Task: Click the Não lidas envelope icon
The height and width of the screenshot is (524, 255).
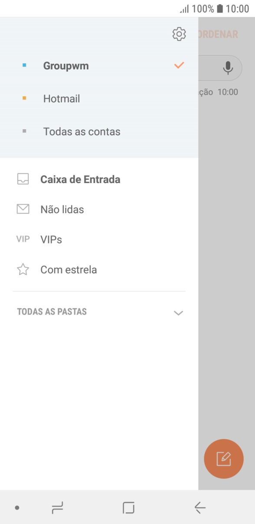Action: coord(23,209)
